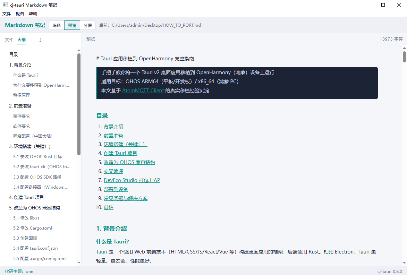The image size is (407, 275).
Task: Select outline item 3.4 配置链接器
Action: point(41,187)
